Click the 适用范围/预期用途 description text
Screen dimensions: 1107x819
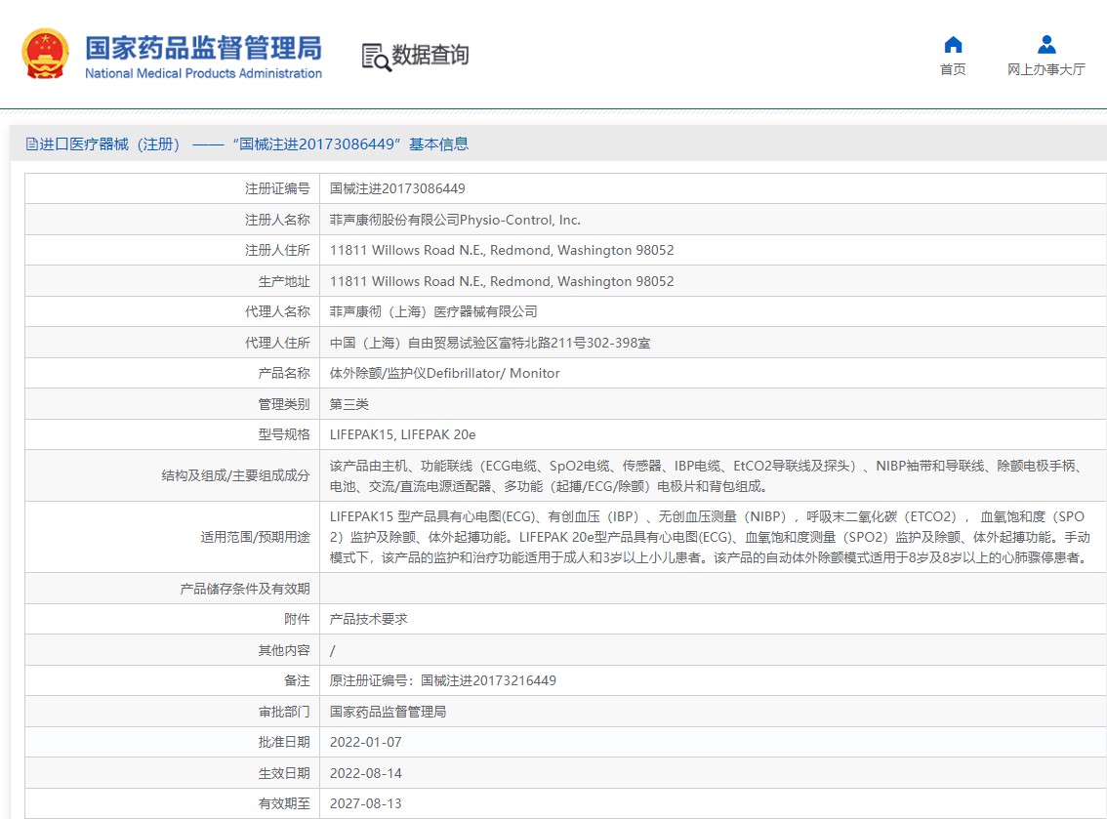pos(710,537)
